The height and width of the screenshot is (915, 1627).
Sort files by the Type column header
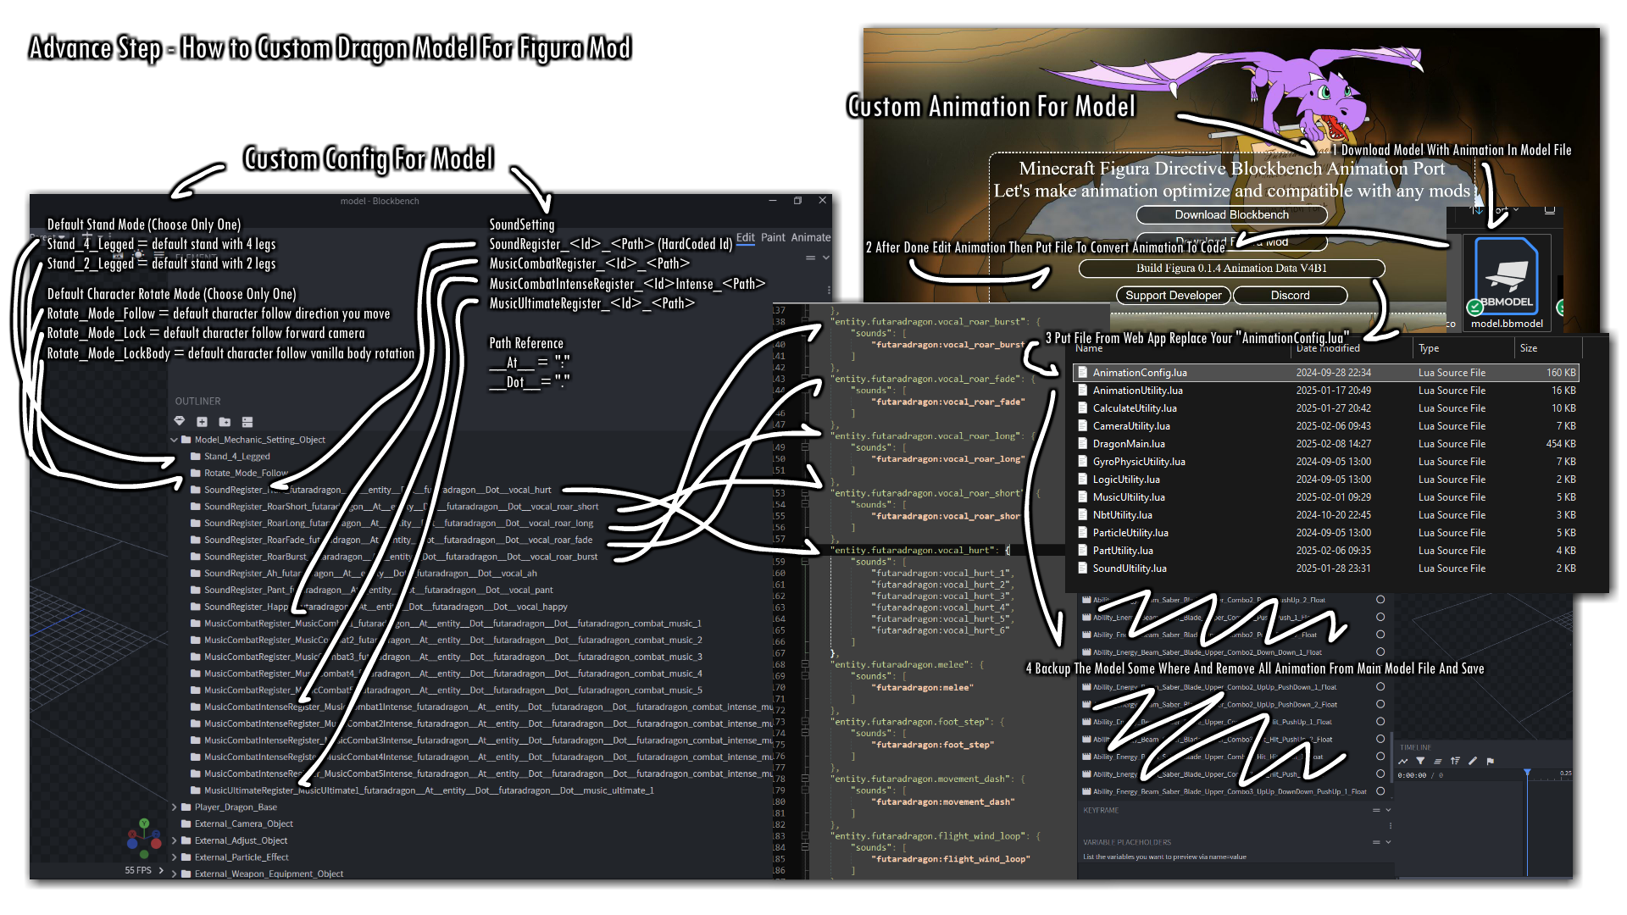[x=1429, y=348]
